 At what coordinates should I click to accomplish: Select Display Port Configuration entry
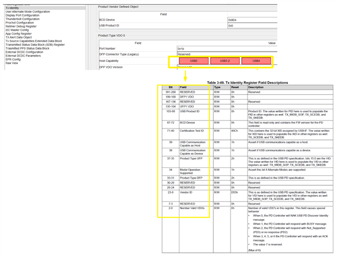[22, 15]
